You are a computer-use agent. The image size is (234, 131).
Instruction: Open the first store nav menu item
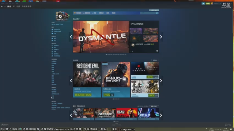point(78,13)
